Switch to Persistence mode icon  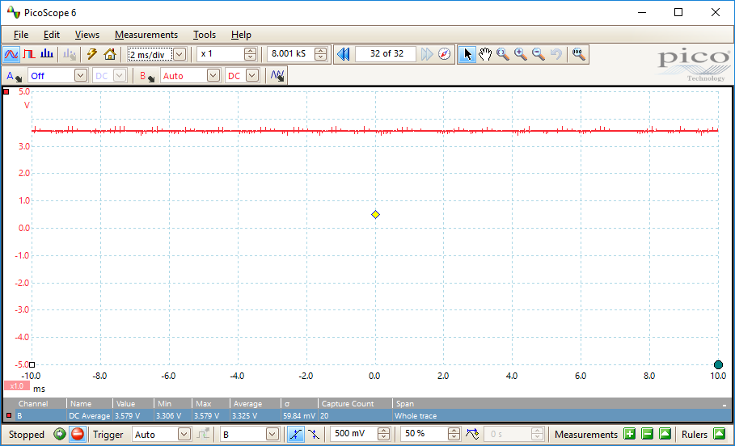tap(29, 54)
